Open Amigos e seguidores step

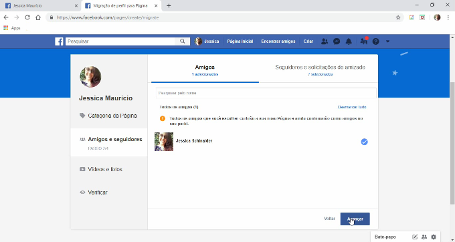[x=109, y=142]
